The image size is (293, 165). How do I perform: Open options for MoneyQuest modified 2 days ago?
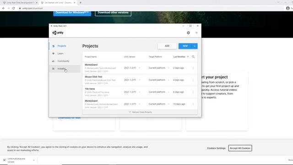click(x=193, y=68)
